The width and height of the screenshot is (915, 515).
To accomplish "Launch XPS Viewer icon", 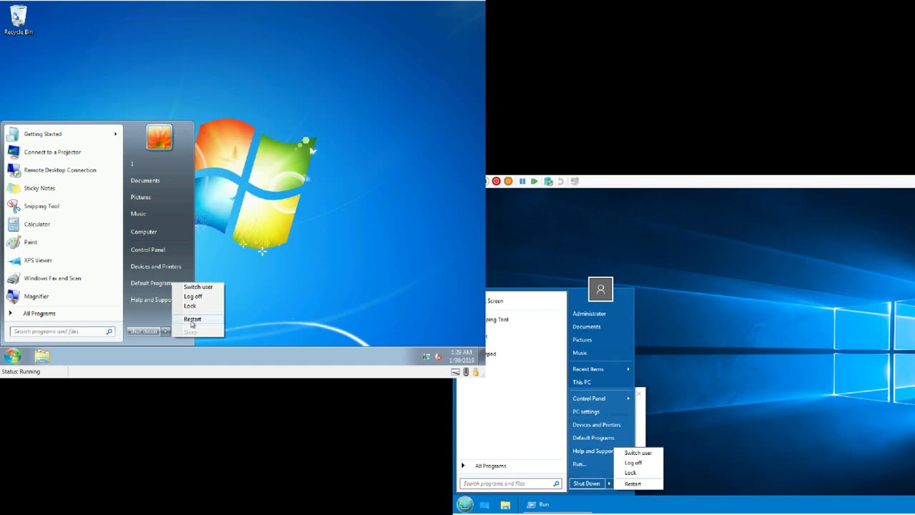I will pos(13,260).
